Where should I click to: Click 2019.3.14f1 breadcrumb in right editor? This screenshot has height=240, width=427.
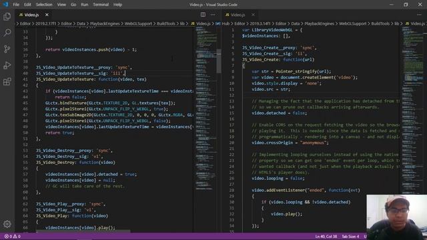tap(260, 24)
